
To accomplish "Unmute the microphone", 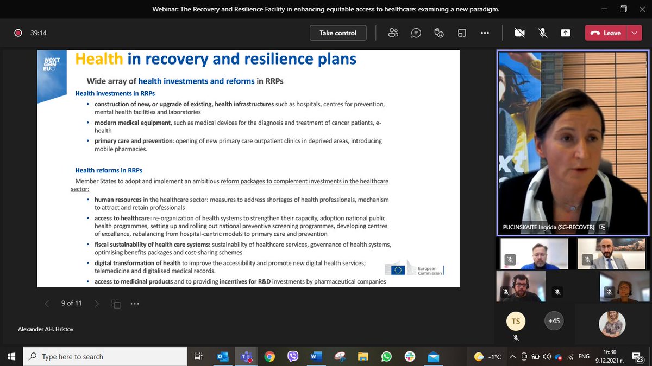I will pyautogui.click(x=542, y=33).
